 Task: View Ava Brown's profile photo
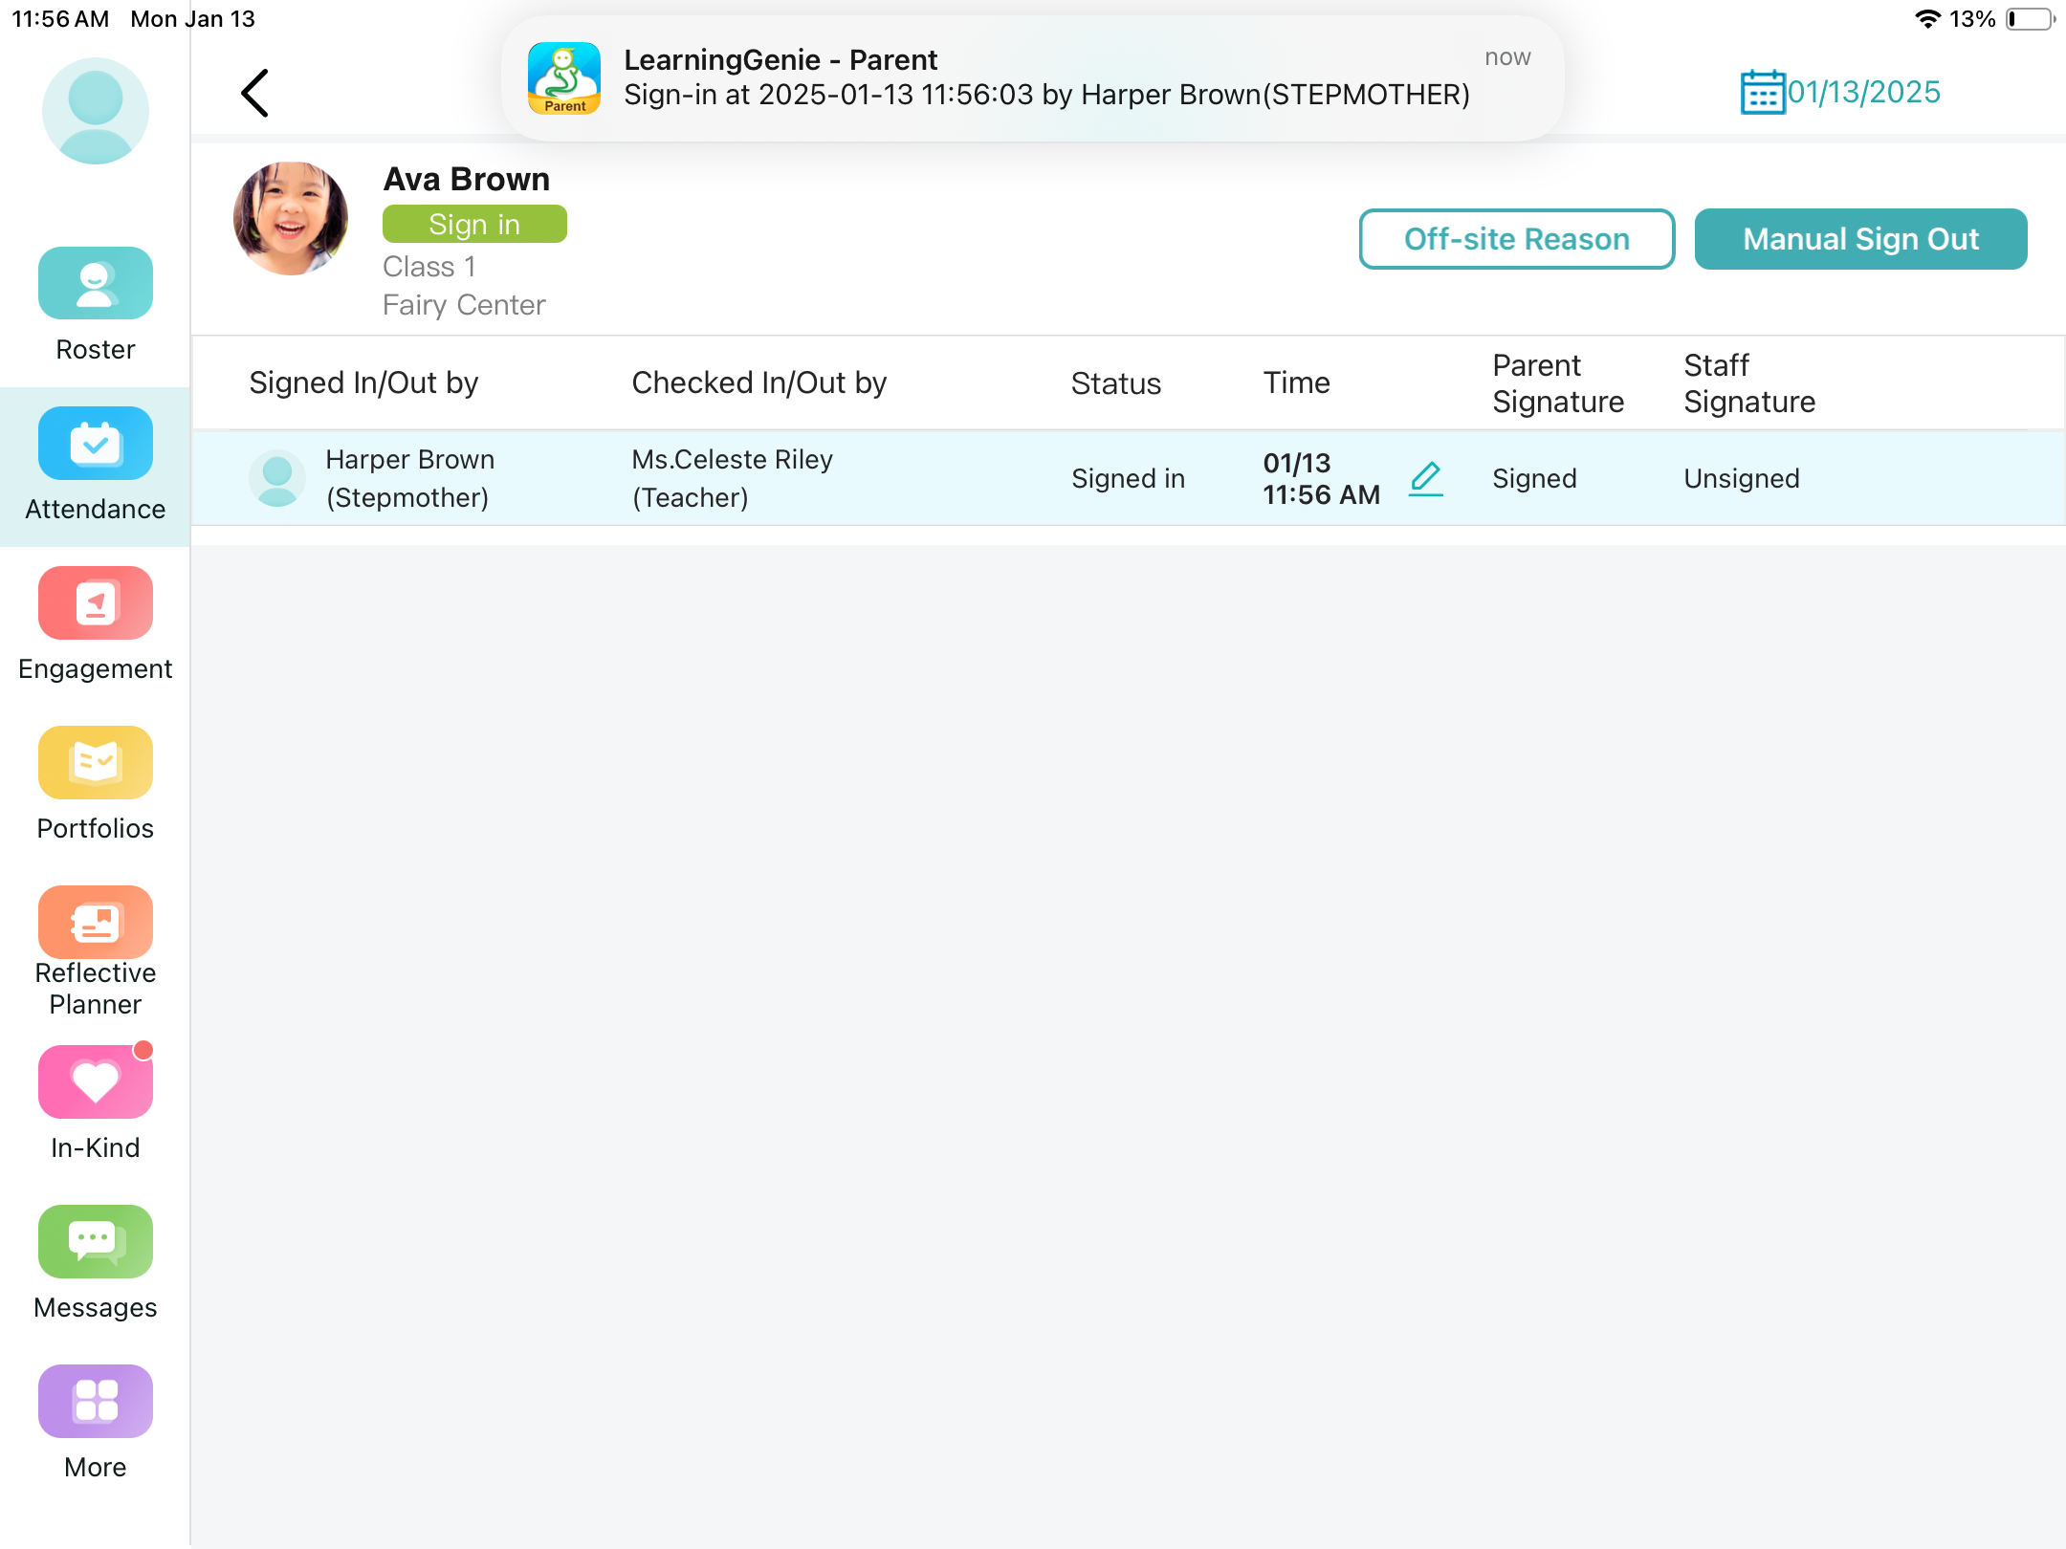click(x=291, y=218)
